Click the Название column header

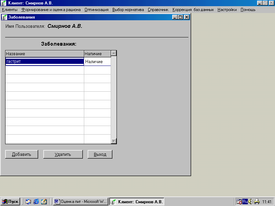pyautogui.click(x=45, y=54)
